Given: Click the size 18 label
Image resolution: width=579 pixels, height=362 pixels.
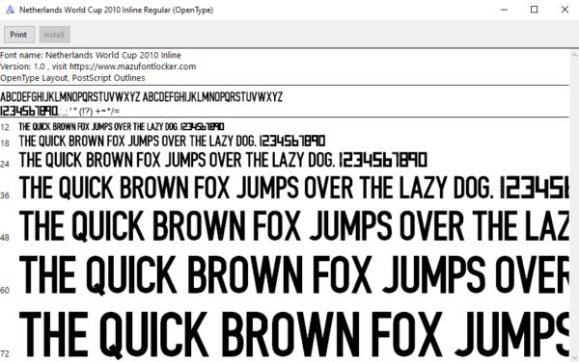Looking at the screenshot, I should [x=5, y=143].
